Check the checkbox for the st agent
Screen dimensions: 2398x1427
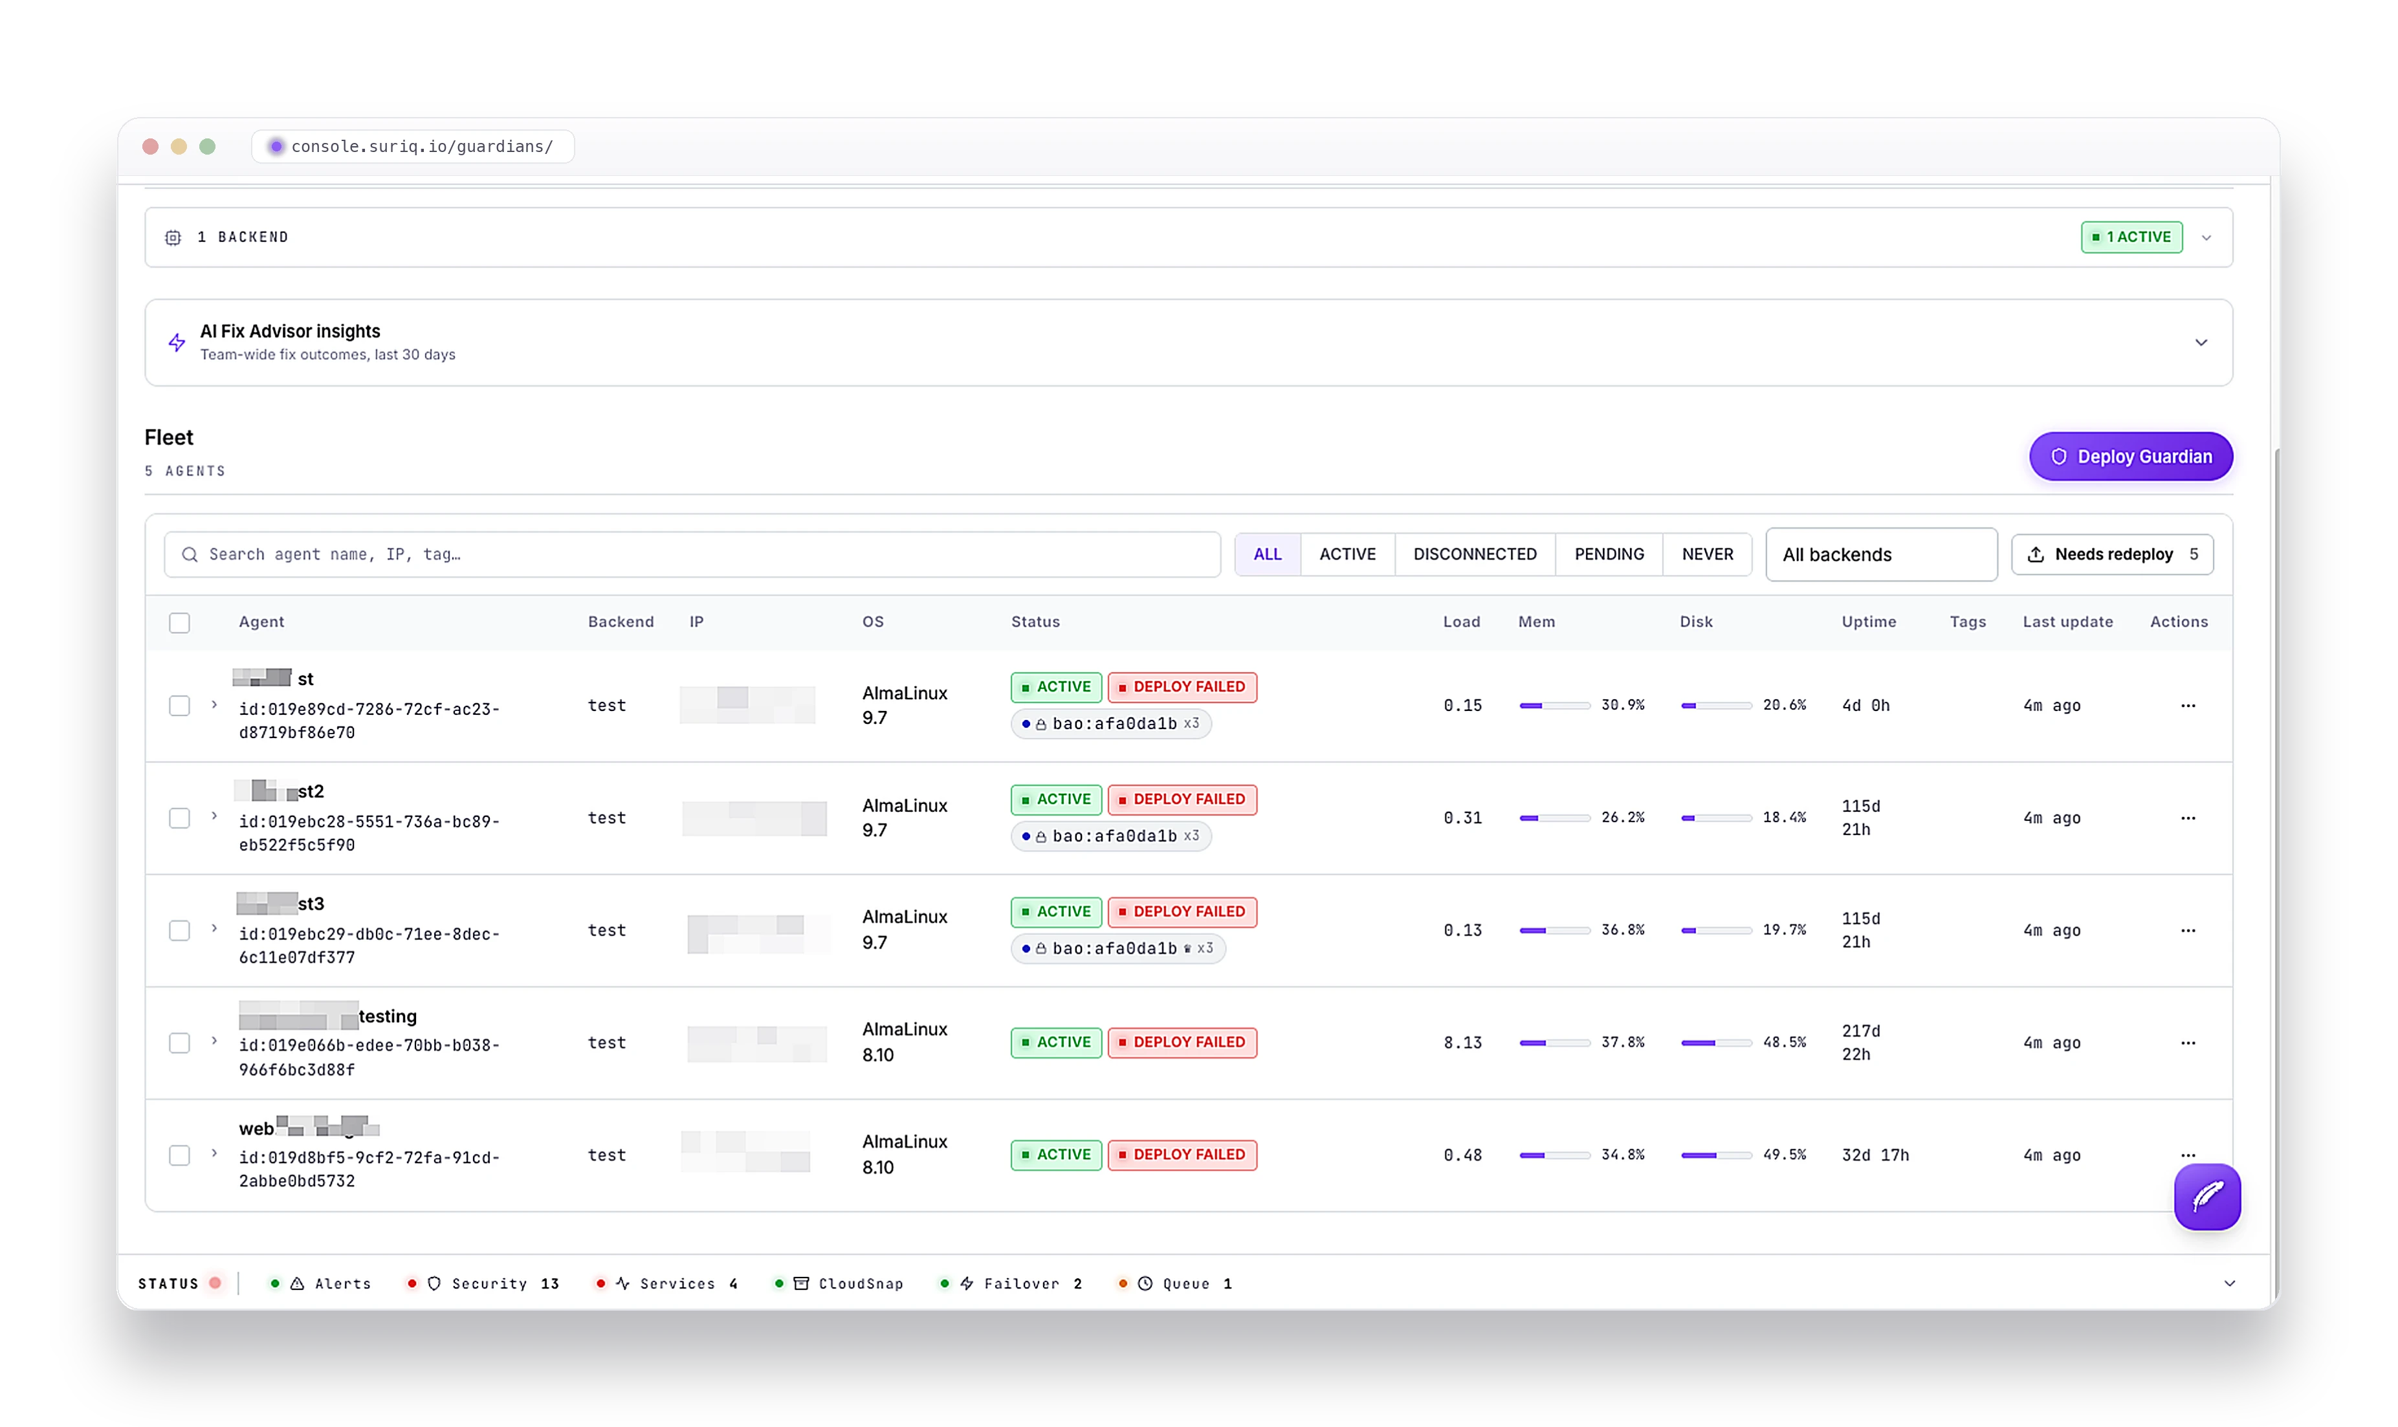[x=179, y=706]
